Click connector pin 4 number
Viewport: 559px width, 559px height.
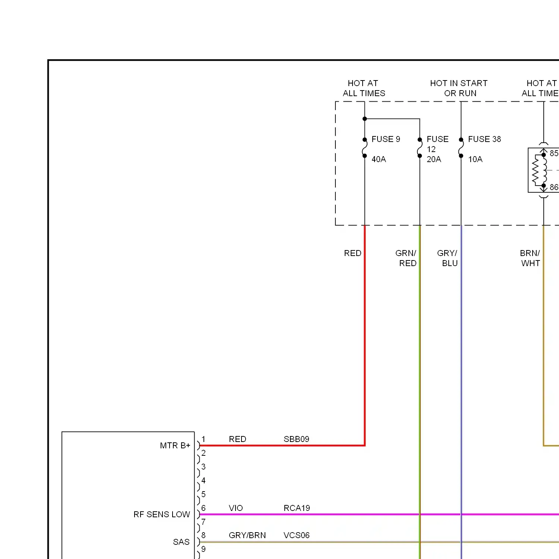point(203,480)
